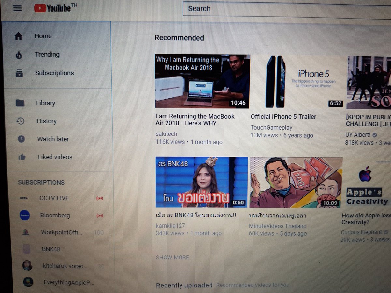Click Recently uploaded section heading

[x=184, y=285]
